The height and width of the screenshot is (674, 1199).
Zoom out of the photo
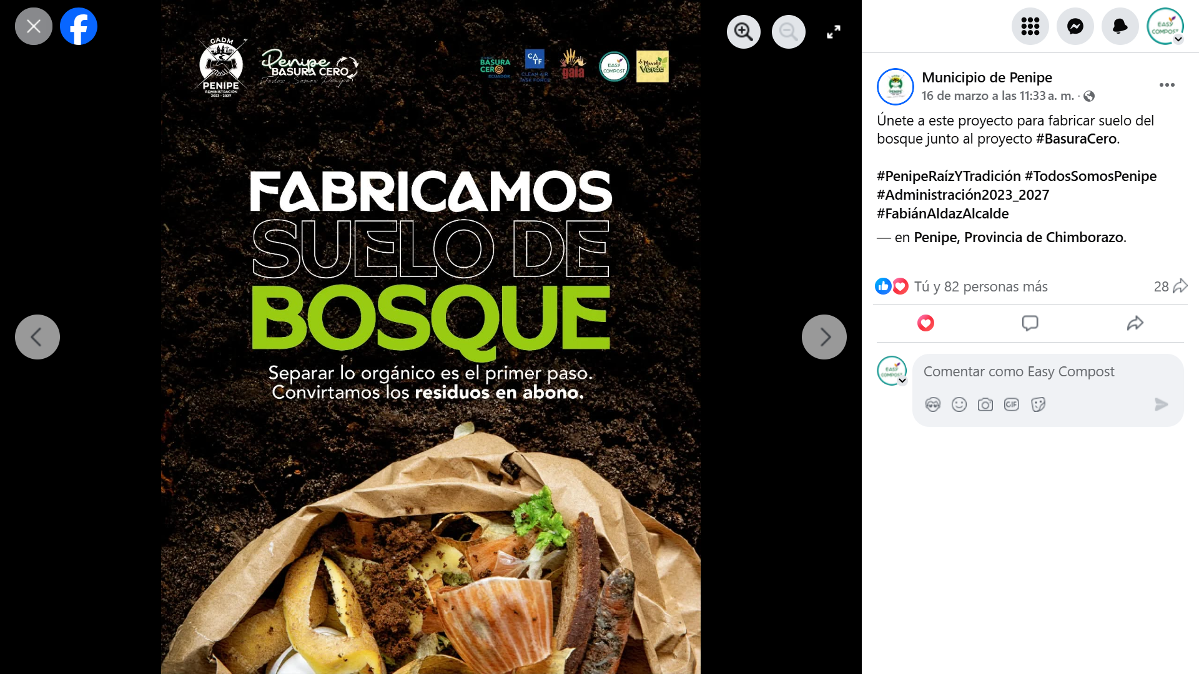click(789, 32)
